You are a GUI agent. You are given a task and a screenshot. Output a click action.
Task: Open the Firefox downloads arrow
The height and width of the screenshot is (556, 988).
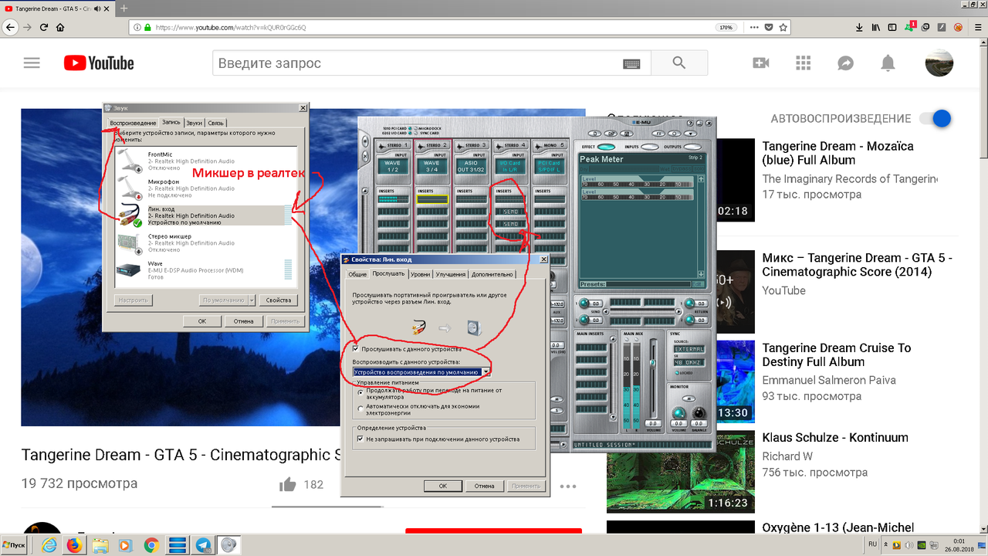click(860, 27)
